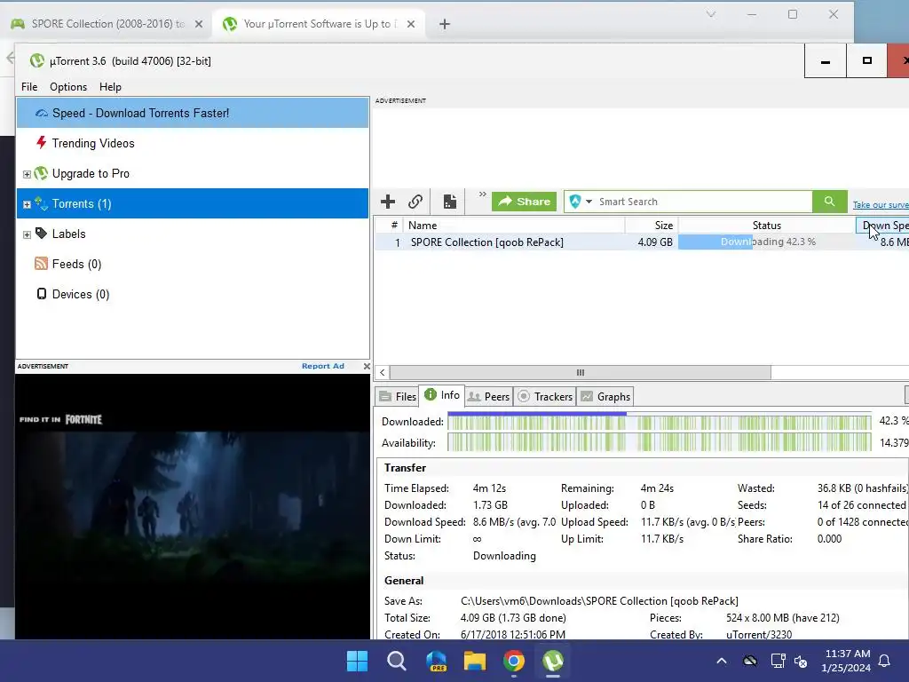Open Windows taskbar Search
The width and height of the screenshot is (909, 682).
tap(397, 661)
